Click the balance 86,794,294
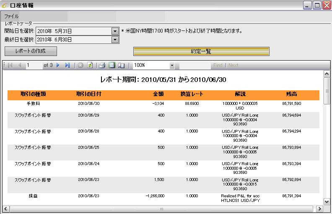This screenshot has height=214, width=332. [x=292, y=131]
